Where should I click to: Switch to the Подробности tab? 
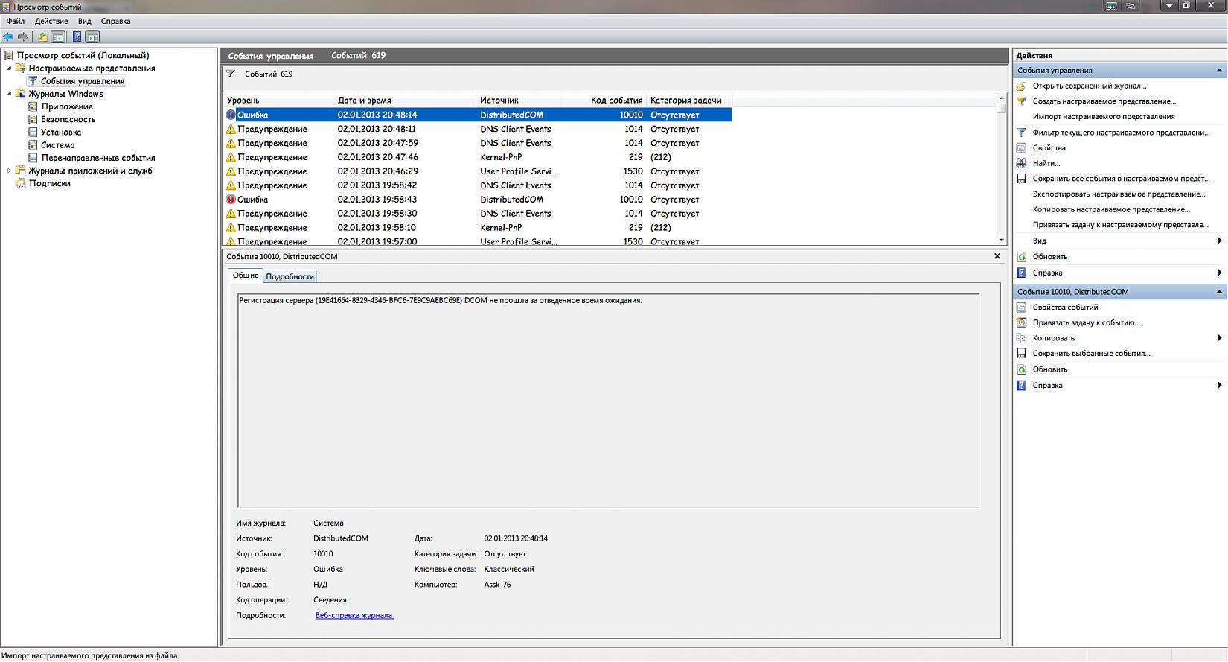[290, 276]
